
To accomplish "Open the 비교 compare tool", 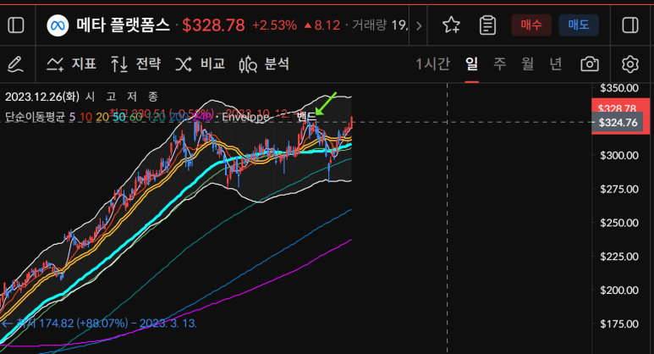I will [201, 64].
